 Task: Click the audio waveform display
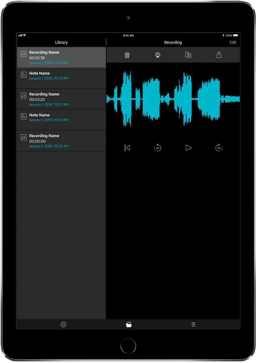(x=173, y=99)
